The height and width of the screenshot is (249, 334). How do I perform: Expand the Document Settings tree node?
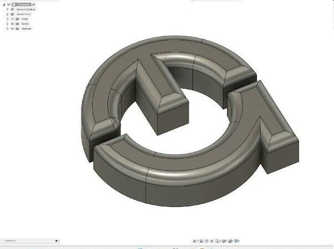click(7, 9)
